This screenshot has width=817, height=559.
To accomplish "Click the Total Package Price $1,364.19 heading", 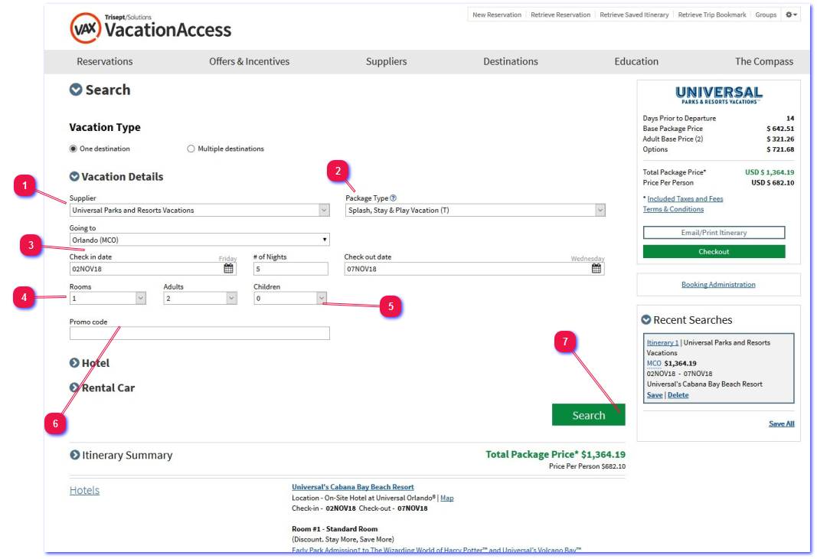I will [x=555, y=454].
